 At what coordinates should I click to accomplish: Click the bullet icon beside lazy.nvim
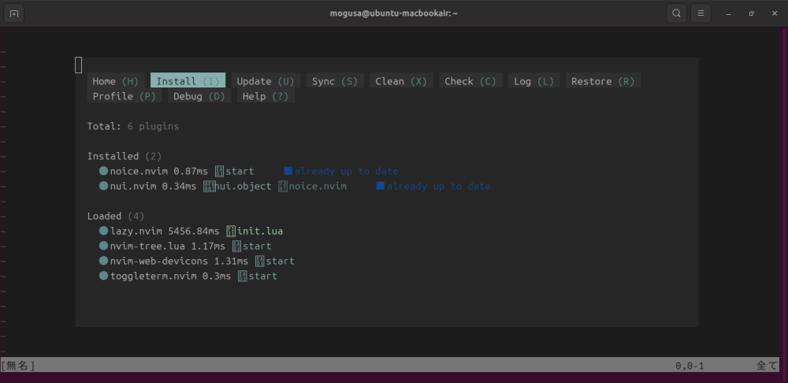pyautogui.click(x=103, y=231)
